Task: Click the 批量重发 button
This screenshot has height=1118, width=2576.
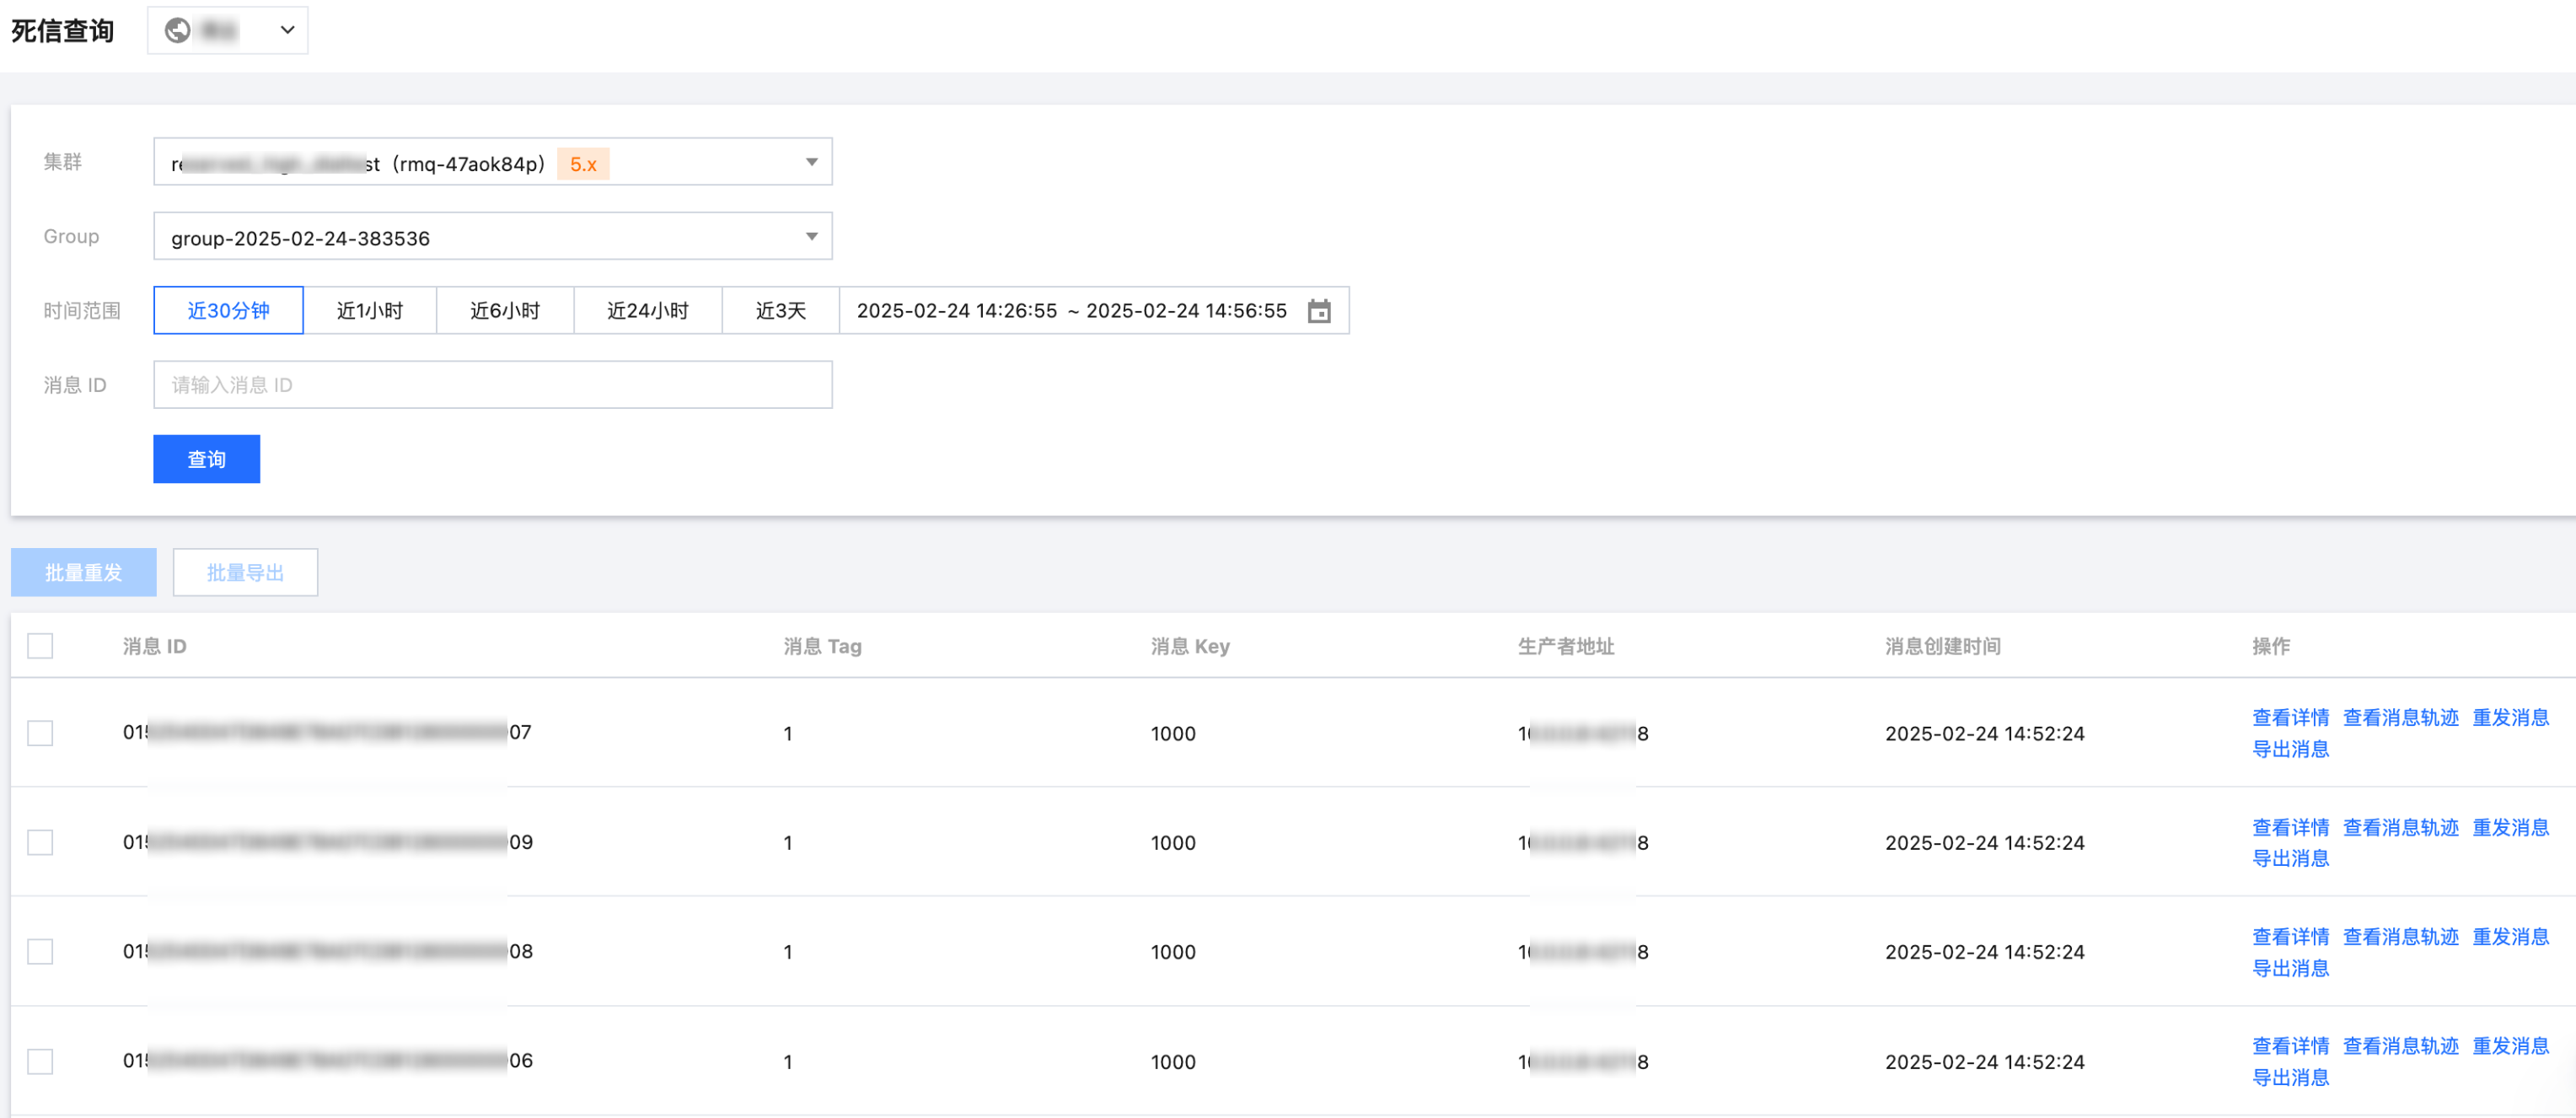Action: [83, 573]
